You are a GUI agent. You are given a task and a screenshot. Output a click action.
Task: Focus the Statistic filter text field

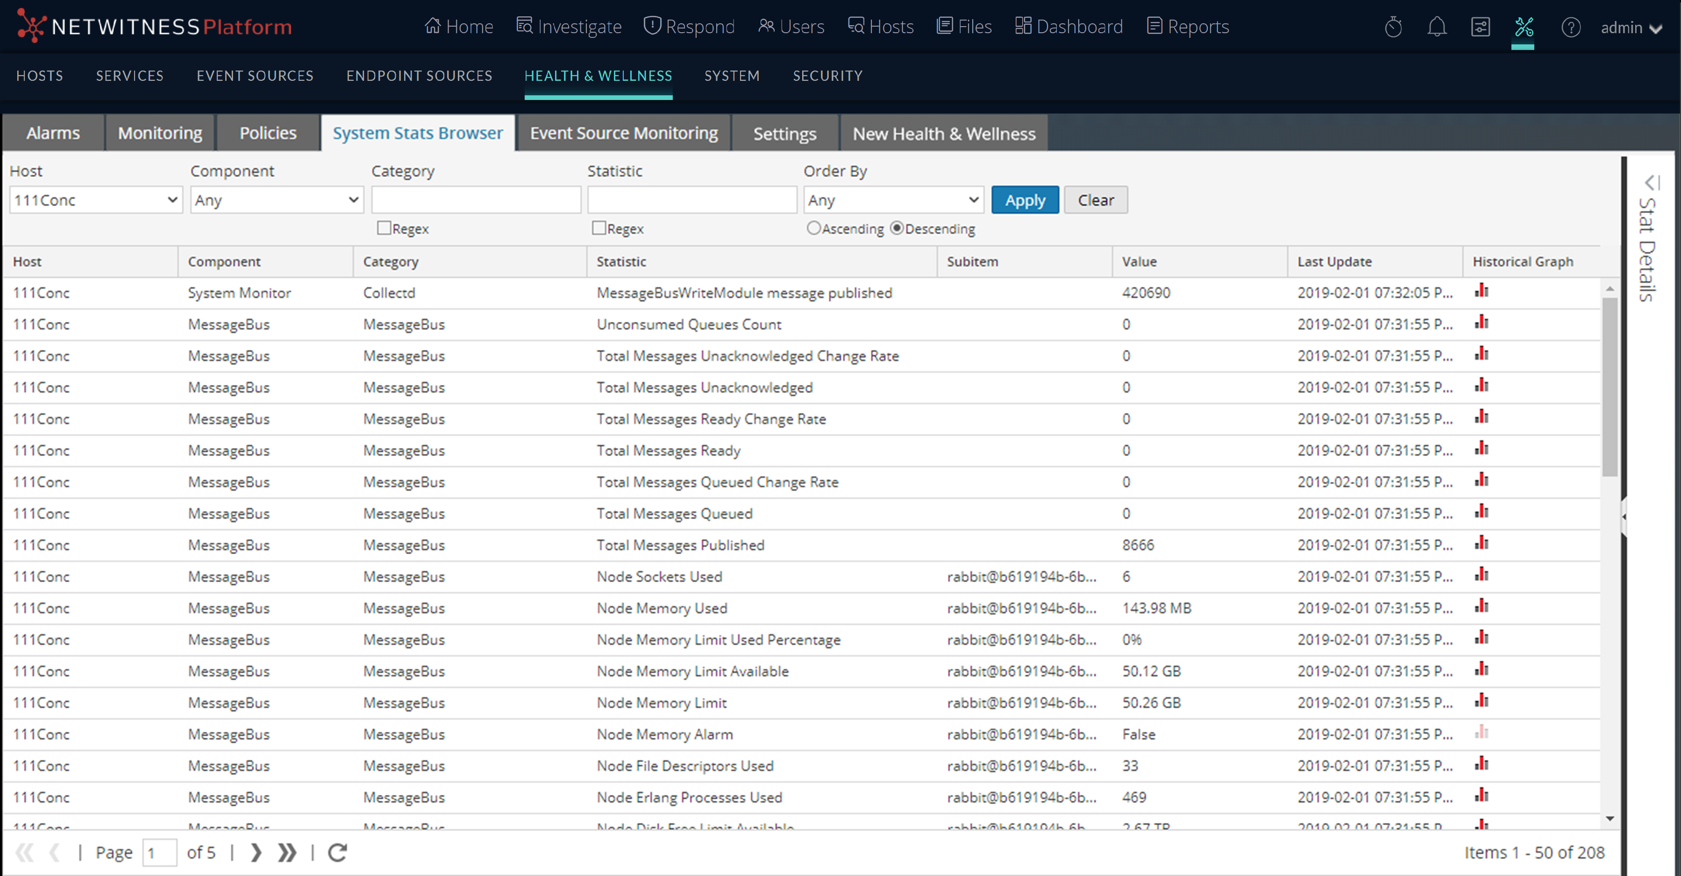(692, 200)
